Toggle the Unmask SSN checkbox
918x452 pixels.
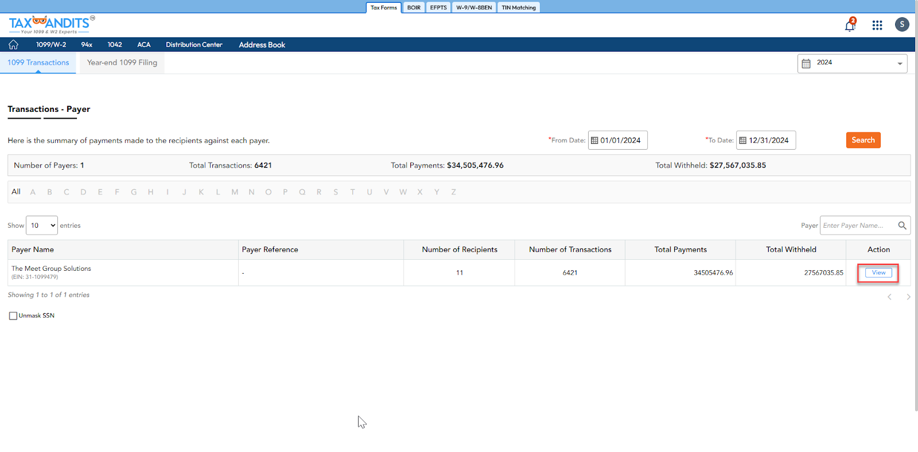pyautogui.click(x=13, y=316)
